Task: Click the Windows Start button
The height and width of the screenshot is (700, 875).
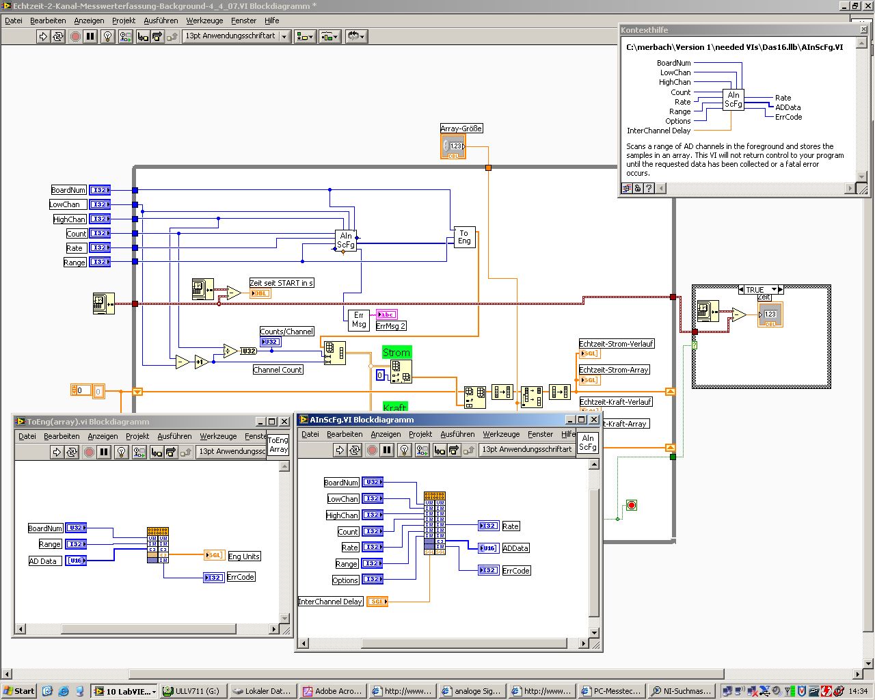Action: [18, 691]
